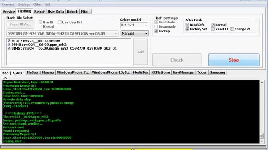268x150 pixels.
Task: Uncheck the Normal checkbox
Action: click(x=213, y=25)
